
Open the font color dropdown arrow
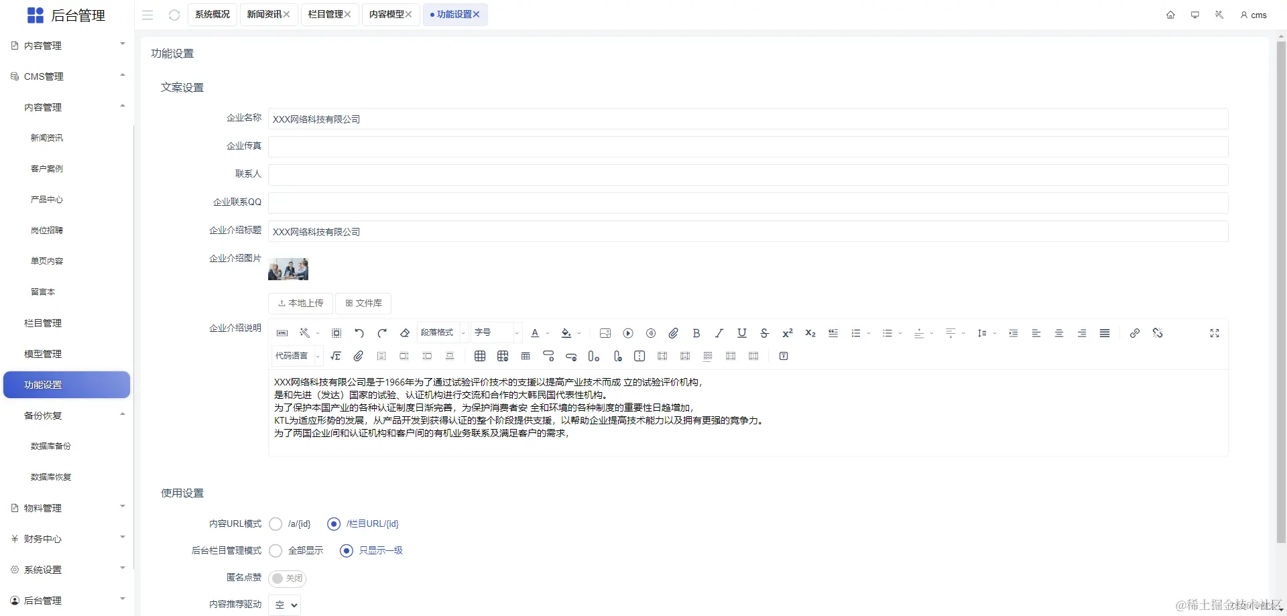pos(548,334)
